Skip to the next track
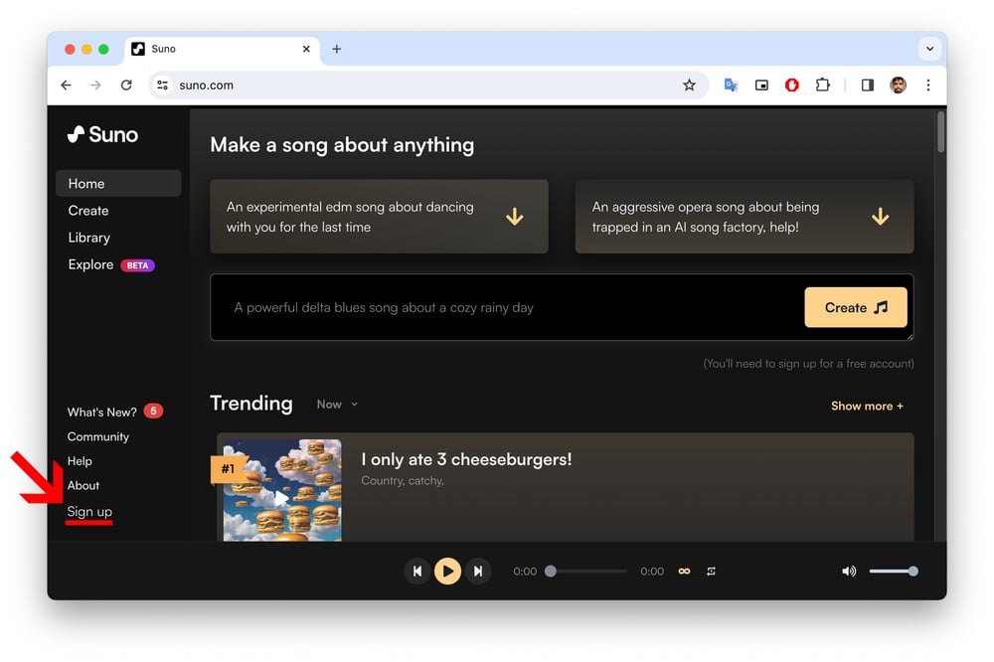The height and width of the screenshot is (662, 994). pyautogui.click(x=478, y=572)
